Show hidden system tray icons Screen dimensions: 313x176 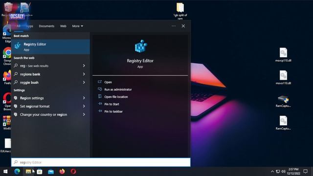pos(272,172)
